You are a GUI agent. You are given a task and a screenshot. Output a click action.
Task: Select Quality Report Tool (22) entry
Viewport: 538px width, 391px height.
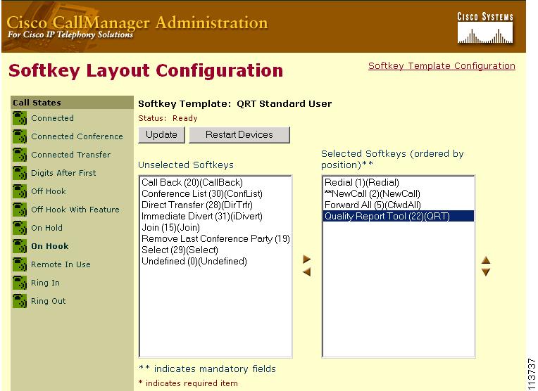[399, 216]
